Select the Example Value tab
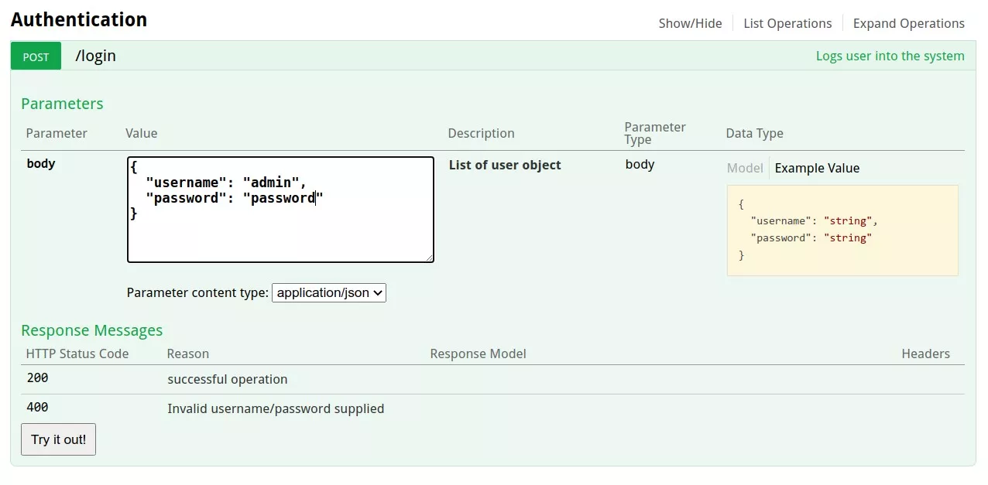988x485 pixels. (x=817, y=168)
